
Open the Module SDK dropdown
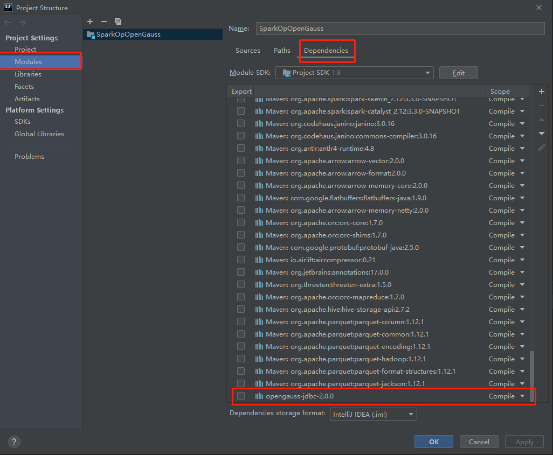pyautogui.click(x=355, y=73)
